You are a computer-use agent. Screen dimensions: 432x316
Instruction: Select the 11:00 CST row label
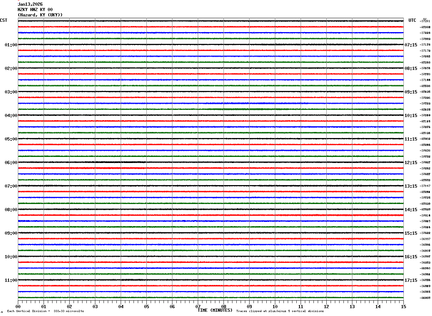(x=11, y=280)
